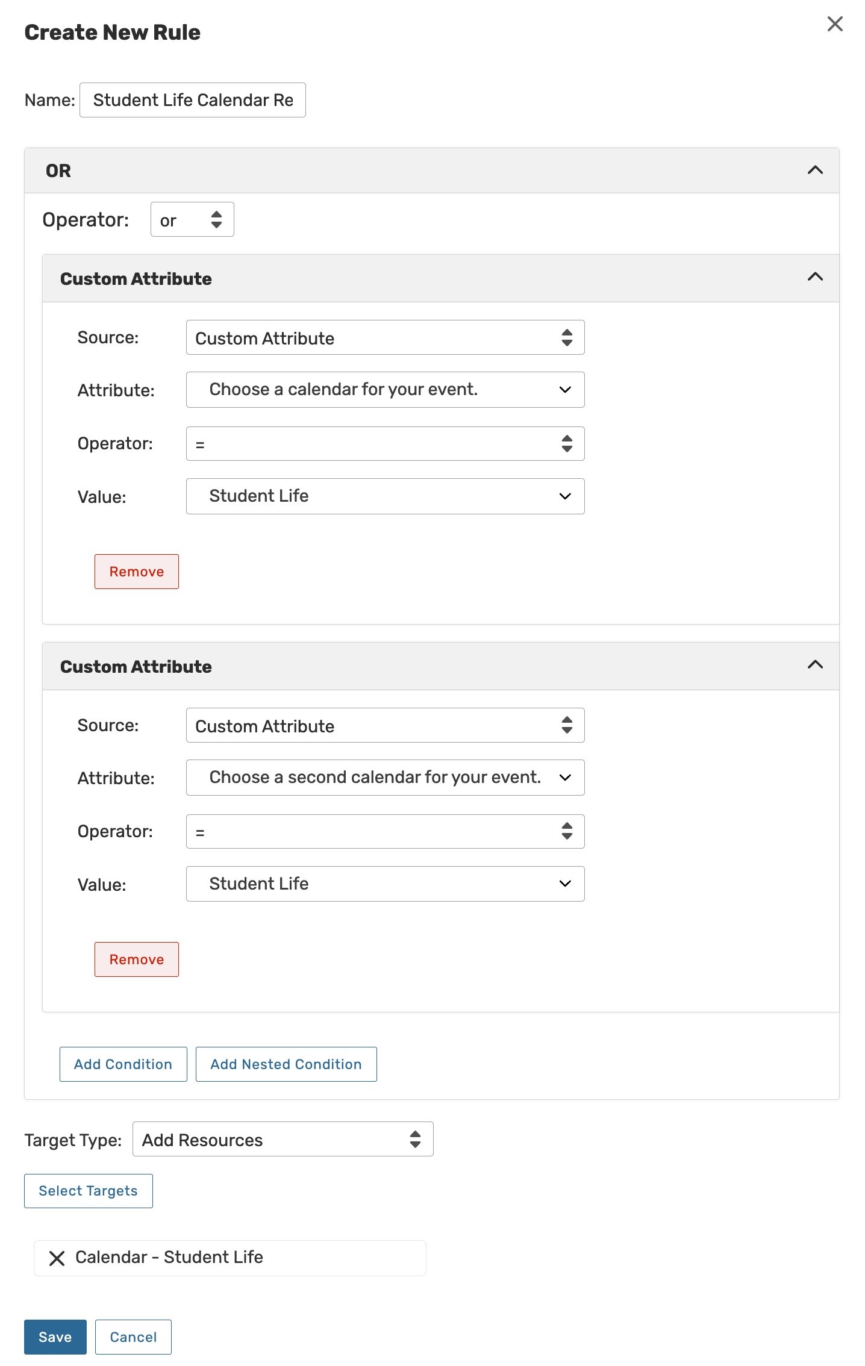Image resolution: width=865 pixels, height=1366 pixels.
Task: Collapse the second Custom Attribute panel
Action: (815, 665)
